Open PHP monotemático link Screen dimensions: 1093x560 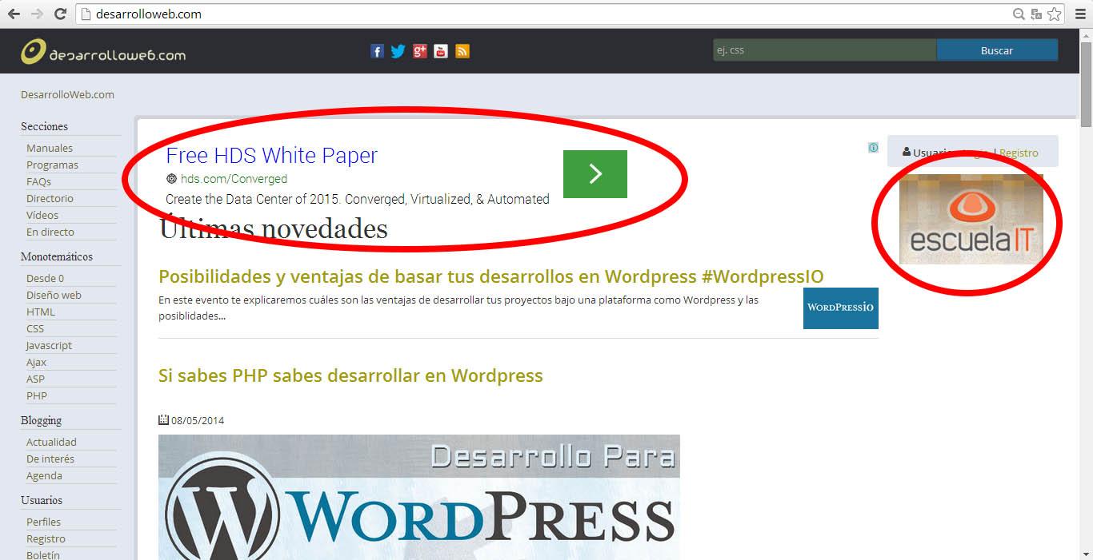(37, 395)
